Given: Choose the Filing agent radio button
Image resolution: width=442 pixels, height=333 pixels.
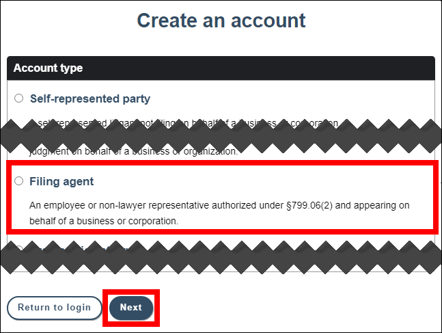Looking at the screenshot, I should (x=18, y=181).
